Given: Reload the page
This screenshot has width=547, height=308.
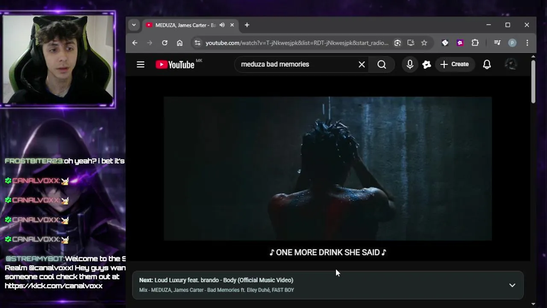Looking at the screenshot, I should tap(165, 43).
